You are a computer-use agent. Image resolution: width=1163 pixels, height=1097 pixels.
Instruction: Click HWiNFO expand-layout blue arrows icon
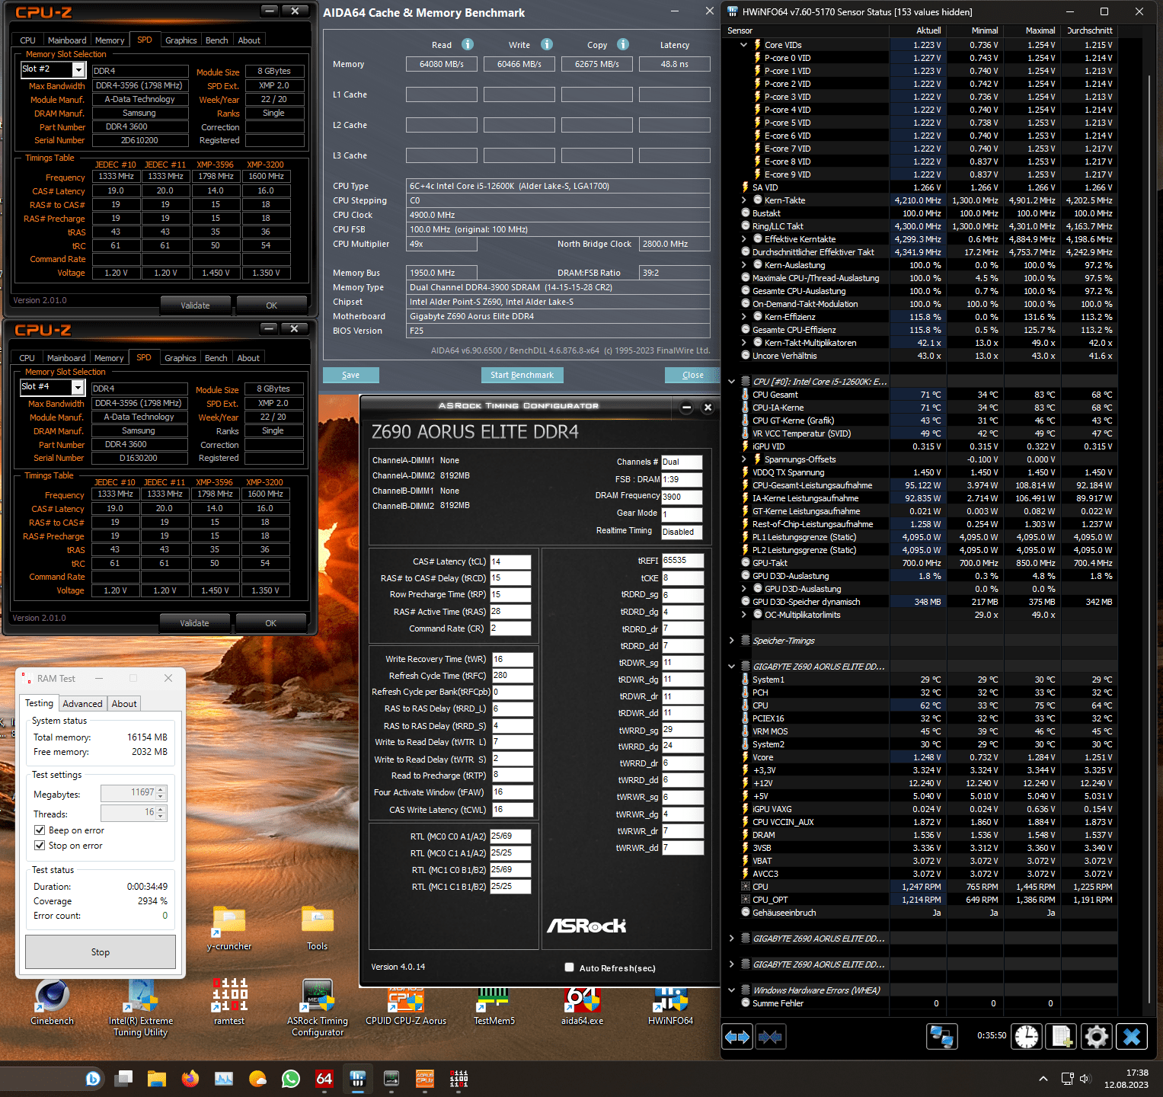tap(736, 1037)
